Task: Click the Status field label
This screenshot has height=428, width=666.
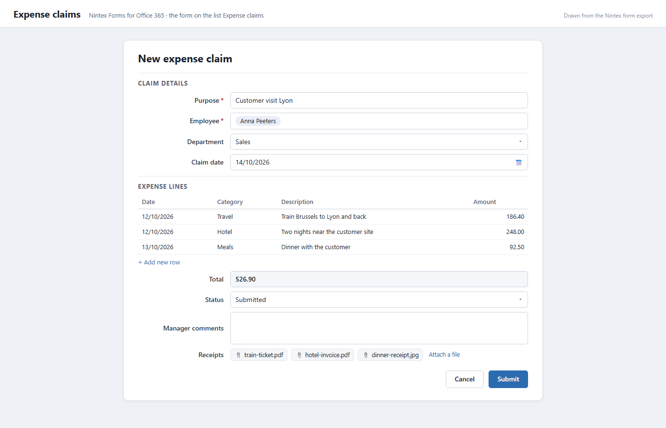Action: [x=214, y=300]
